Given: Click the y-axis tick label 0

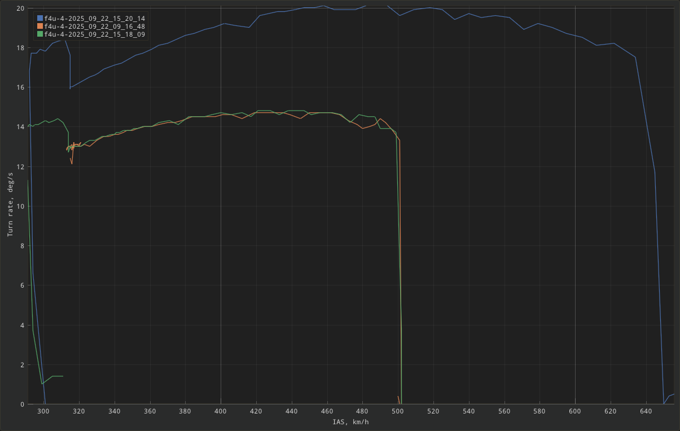Looking at the screenshot, I should (x=23, y=404).
